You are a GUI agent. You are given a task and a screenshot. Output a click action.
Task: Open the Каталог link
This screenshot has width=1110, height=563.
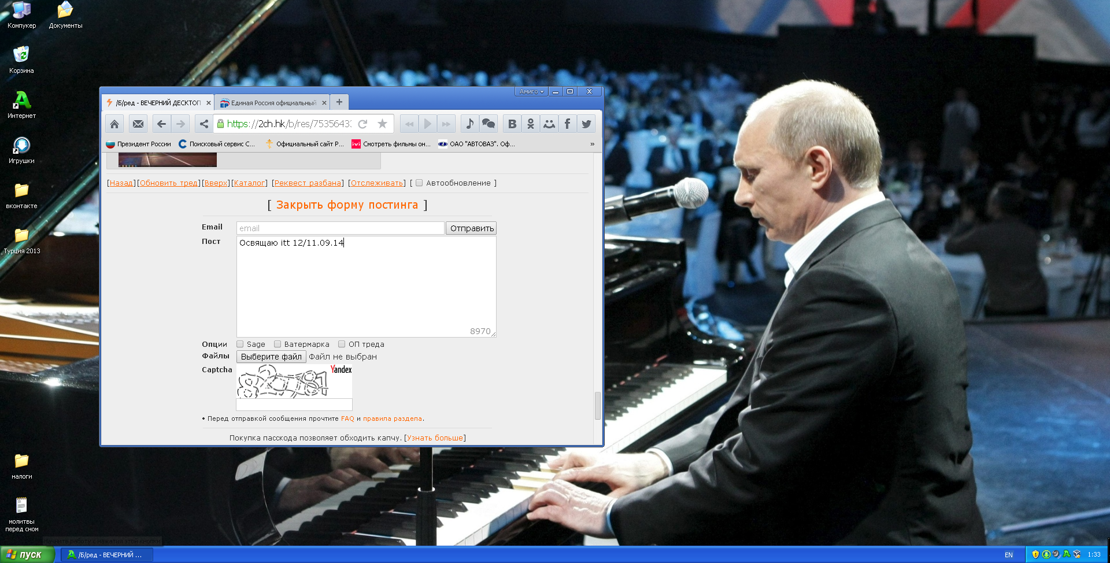(x=250, y=183)
